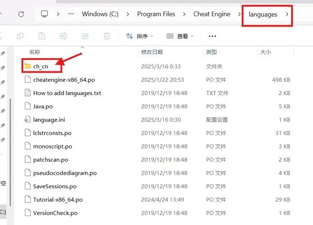Click the navigation pane vertical scrollbar
The image size is (313, 225).
pos(10,152)
